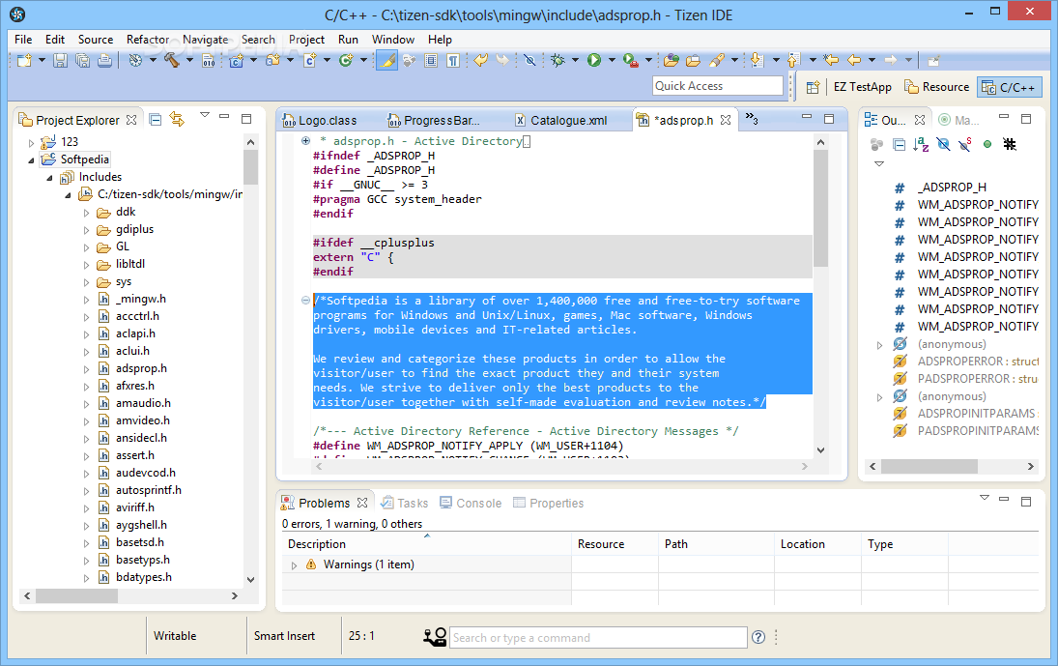The image size is (1058, 666).
Task: Open the Debug button dropdown arrow
Action: (x=575, y=61)
